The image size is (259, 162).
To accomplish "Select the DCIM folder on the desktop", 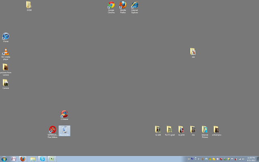I will click(29, 6).
